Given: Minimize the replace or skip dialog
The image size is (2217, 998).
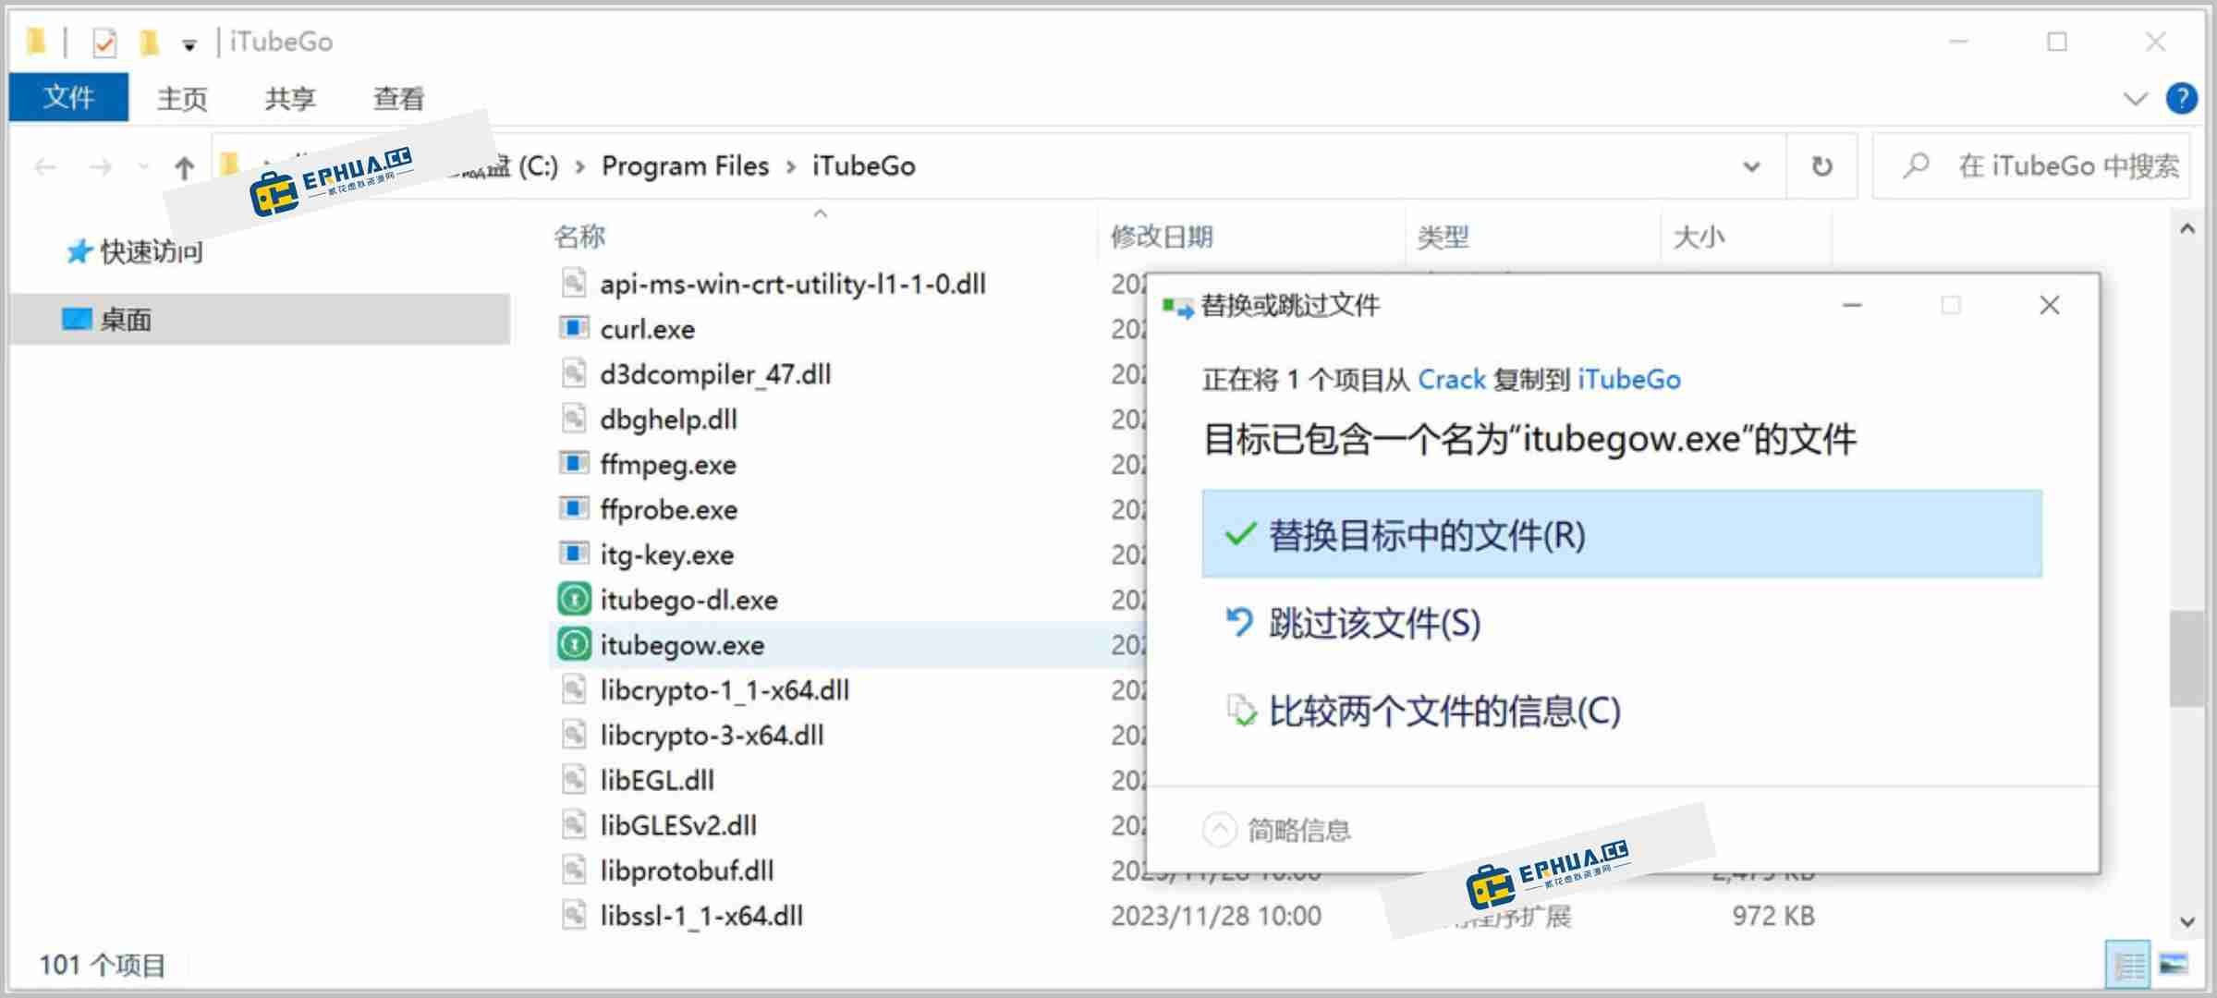Looking at the screenshot, I should (x=1852, y=305).
